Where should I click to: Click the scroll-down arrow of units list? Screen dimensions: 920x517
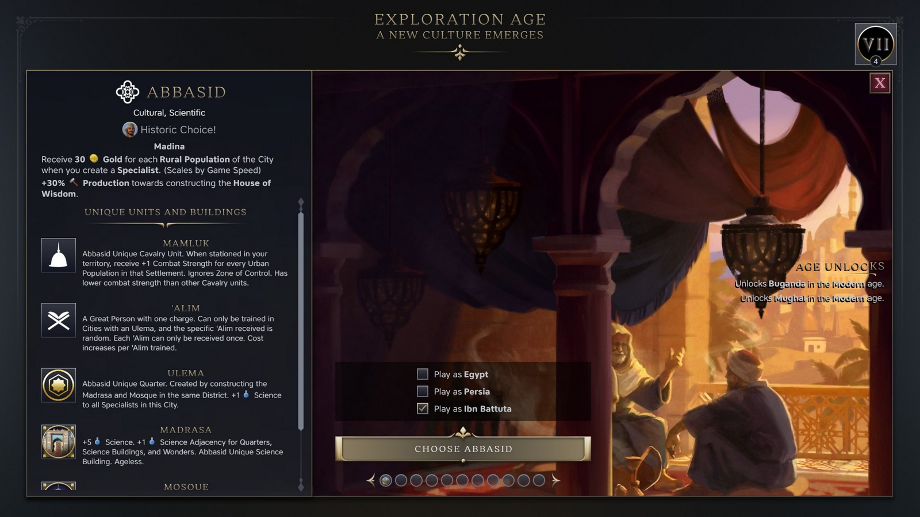click(x=301, y=485)
